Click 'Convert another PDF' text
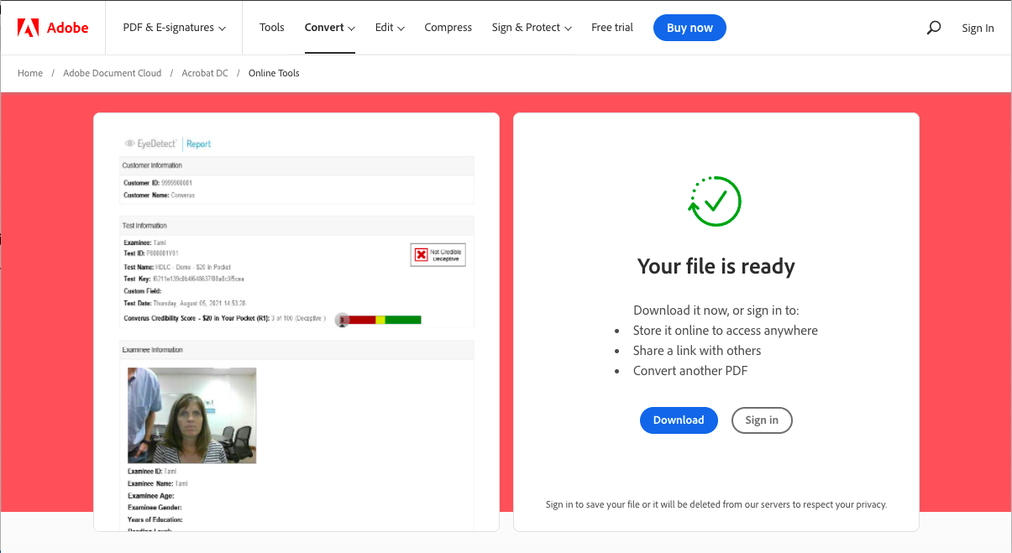 [690, 371]
